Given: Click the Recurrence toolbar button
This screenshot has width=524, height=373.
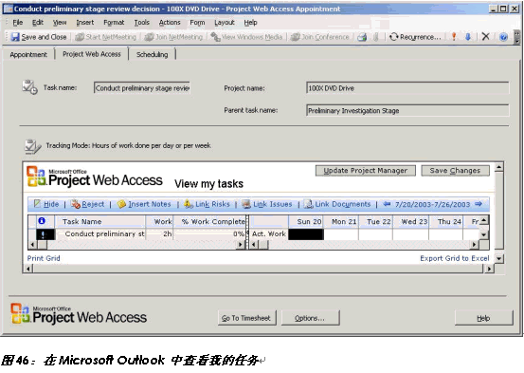Looking at the screenshot, I should tap(415, 37).
